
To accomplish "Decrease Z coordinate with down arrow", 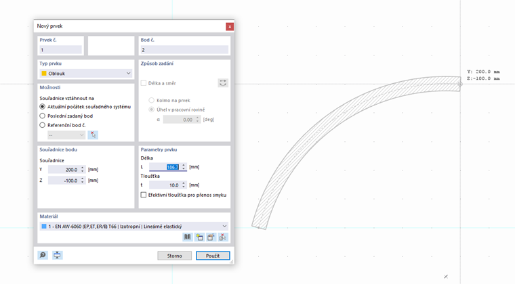I will pos(83,182).
